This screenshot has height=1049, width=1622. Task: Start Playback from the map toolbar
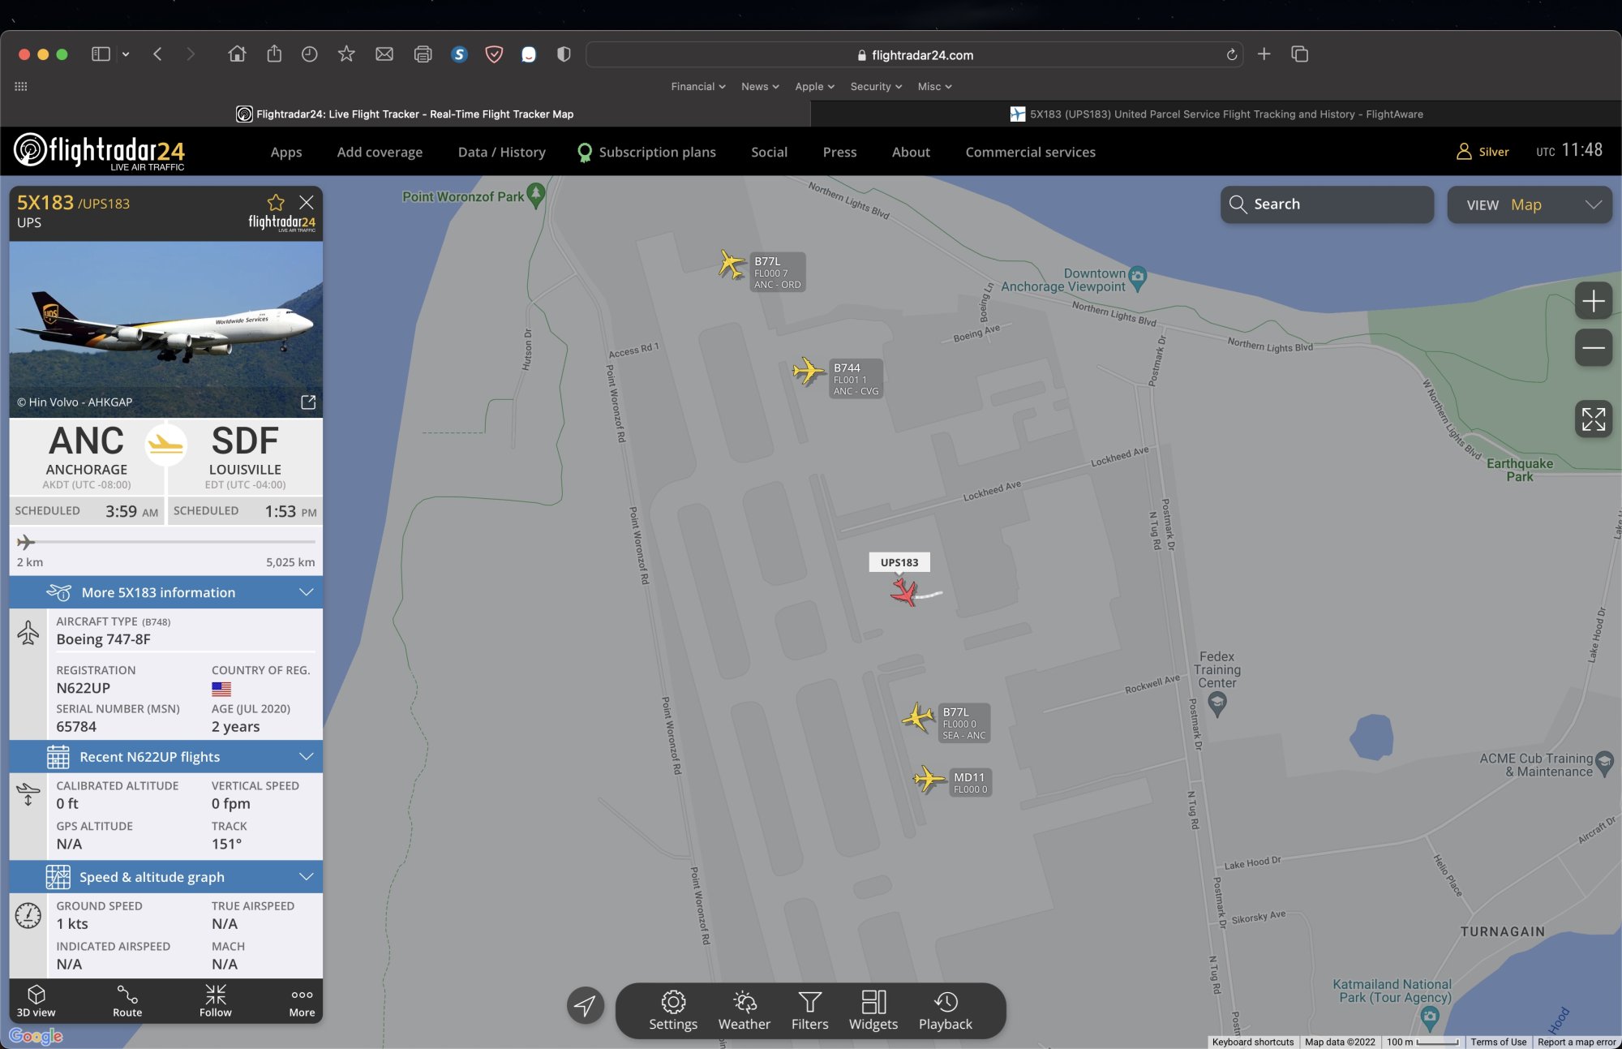(x=945, y=1010)
